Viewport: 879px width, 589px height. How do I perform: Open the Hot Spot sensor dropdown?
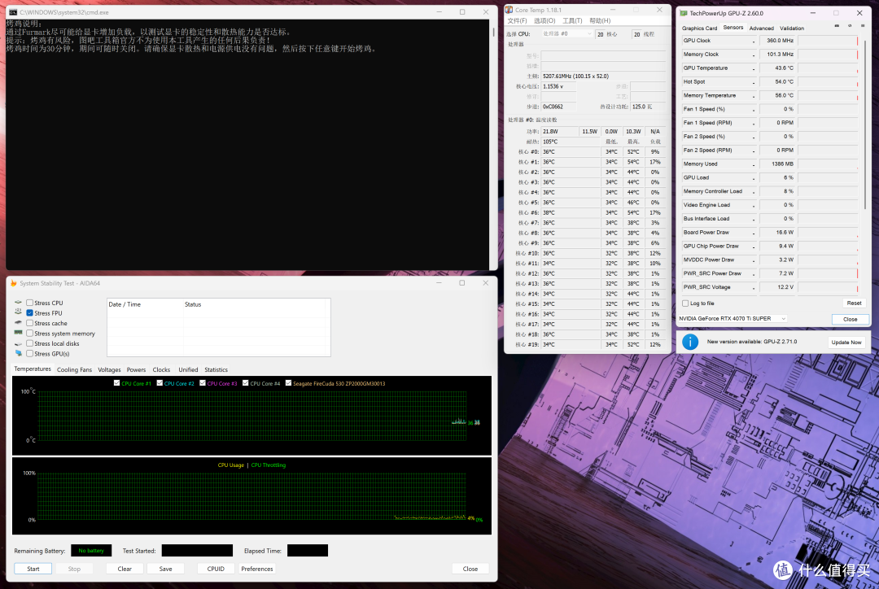point(754,82)
